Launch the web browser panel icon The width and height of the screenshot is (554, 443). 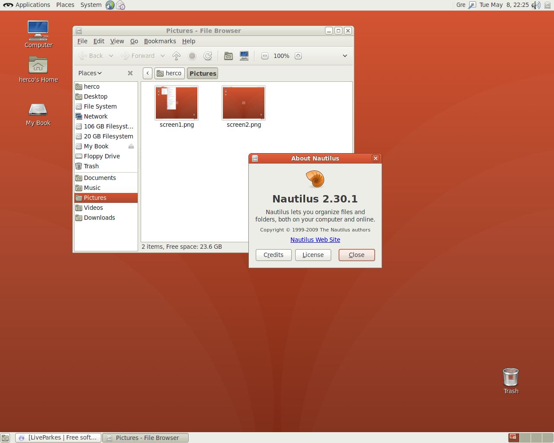click(110, 5)
